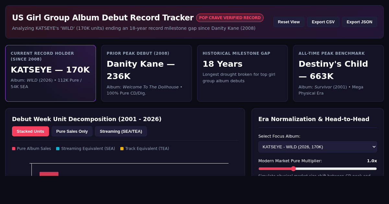Click the Modern Market Pure Multiplier label
This screenshot has width=389, height=204.
290,161
